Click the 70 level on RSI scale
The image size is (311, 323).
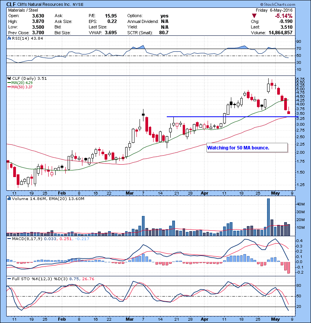click(299, 49)
